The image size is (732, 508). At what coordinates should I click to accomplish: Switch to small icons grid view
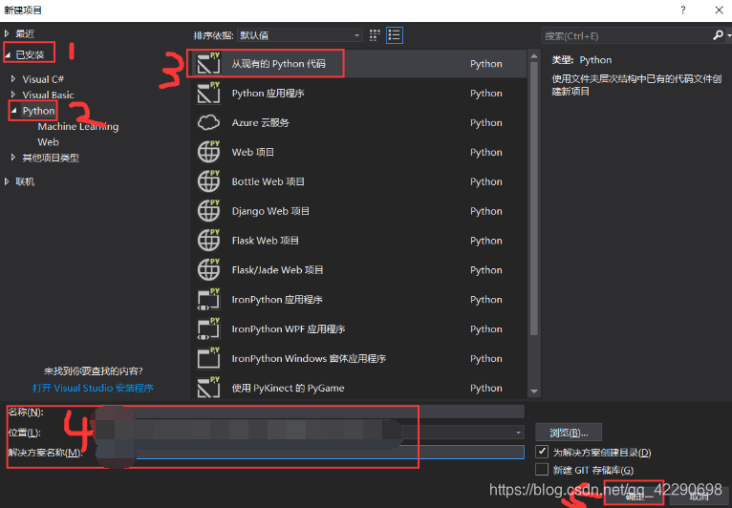tap(375, 35)
